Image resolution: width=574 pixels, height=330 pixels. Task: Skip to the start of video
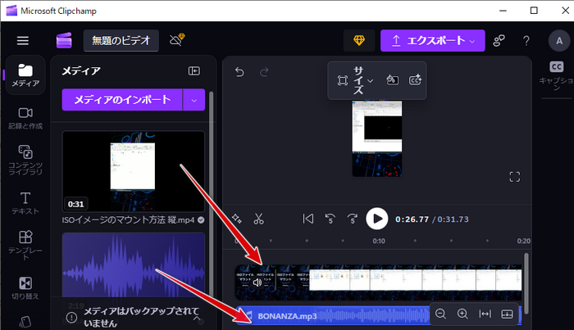308,219
